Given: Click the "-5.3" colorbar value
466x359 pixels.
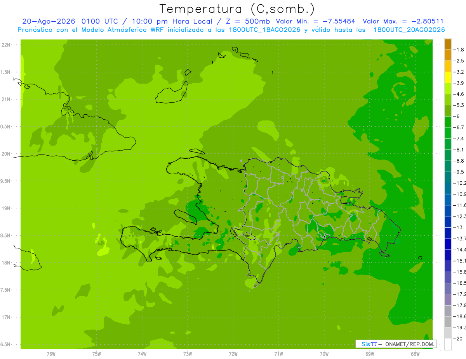Looking at the screenshot, I should (459, 105).
